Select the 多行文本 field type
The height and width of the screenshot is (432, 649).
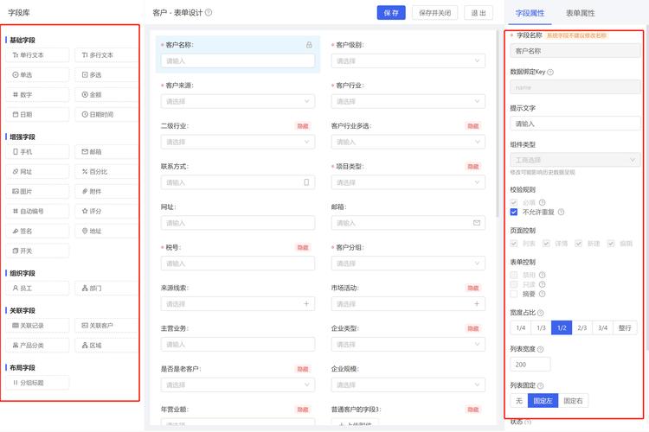tap(106, 55)
